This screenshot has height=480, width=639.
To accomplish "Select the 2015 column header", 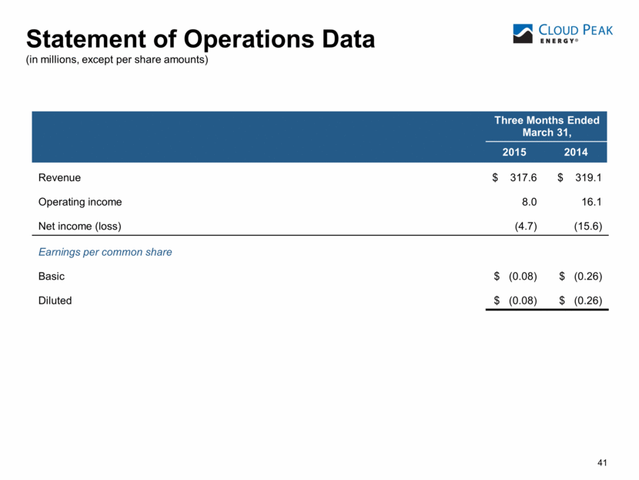I will [514, 153].
